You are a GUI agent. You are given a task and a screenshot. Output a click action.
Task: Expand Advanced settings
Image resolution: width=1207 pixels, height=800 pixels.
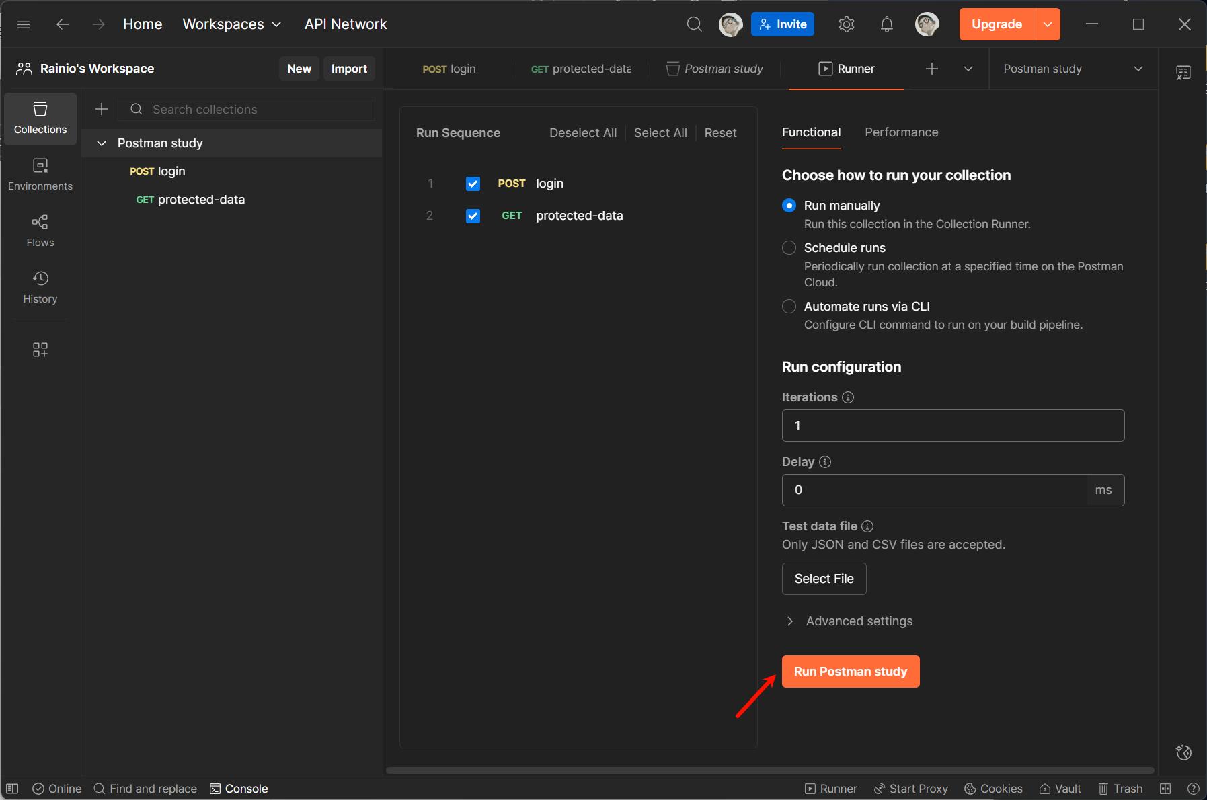point(849,621)
